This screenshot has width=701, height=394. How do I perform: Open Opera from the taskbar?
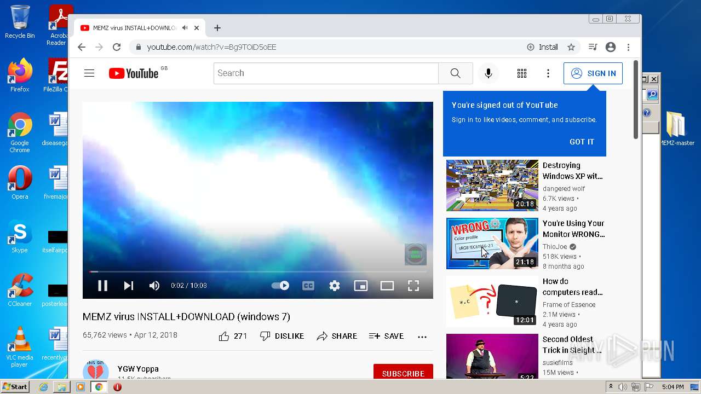(x=117, y=387)
